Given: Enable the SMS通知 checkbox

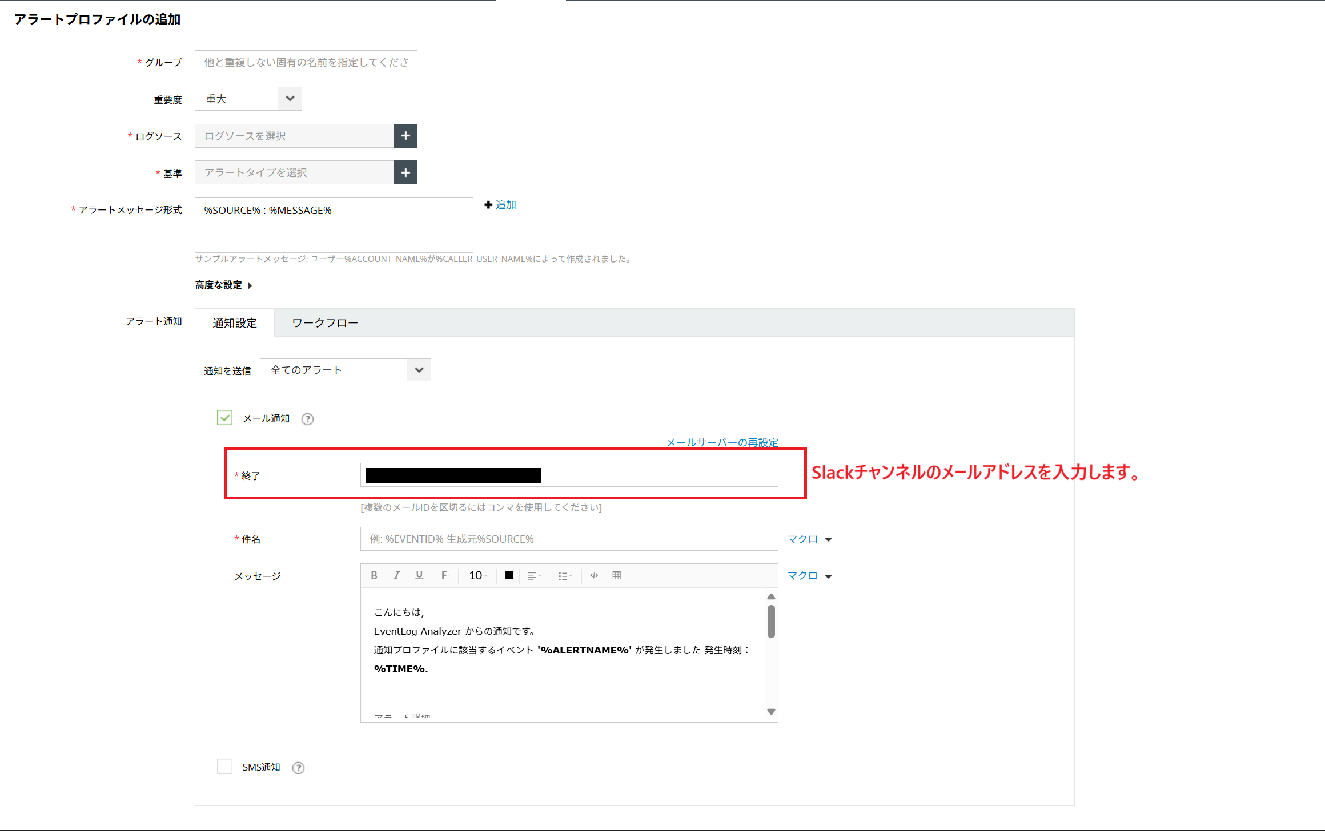Looking at the screenshot, I should tap(224, 767).
